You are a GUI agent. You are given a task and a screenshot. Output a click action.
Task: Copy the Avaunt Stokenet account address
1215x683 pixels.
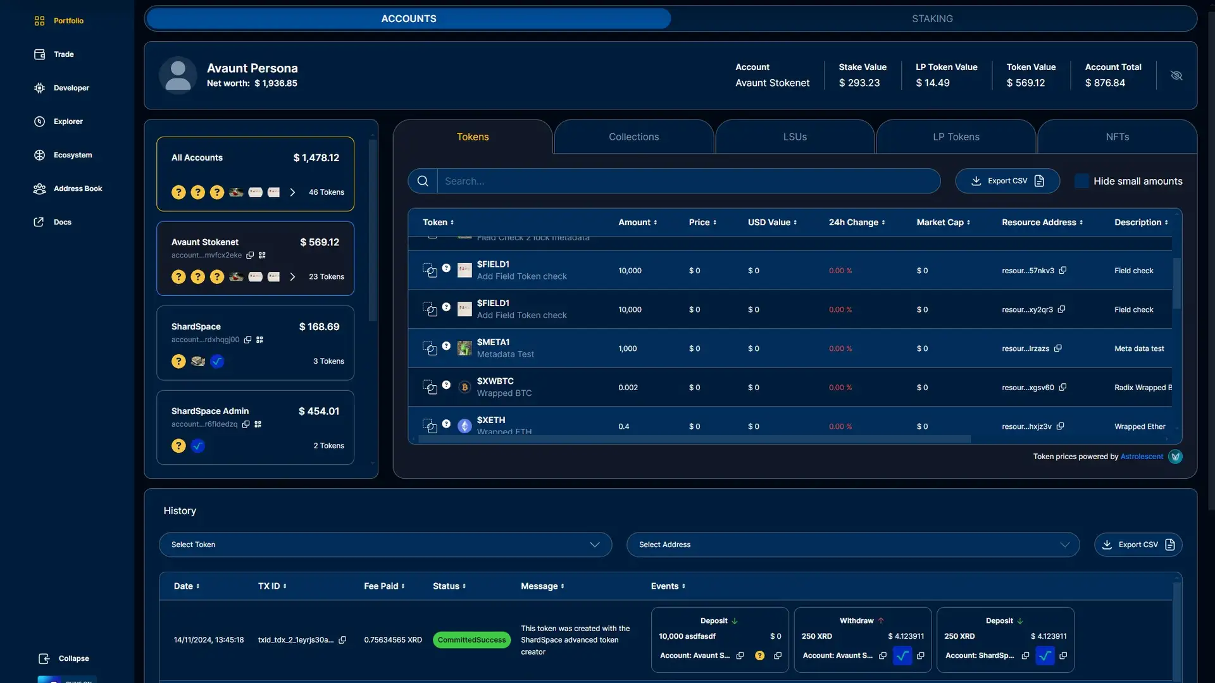point(250,255)
